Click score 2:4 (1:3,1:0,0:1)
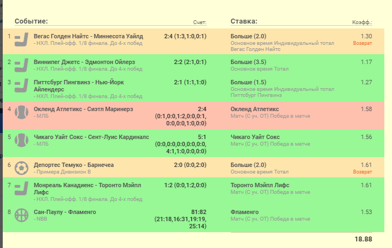392x248 pixels. [185, 36]
